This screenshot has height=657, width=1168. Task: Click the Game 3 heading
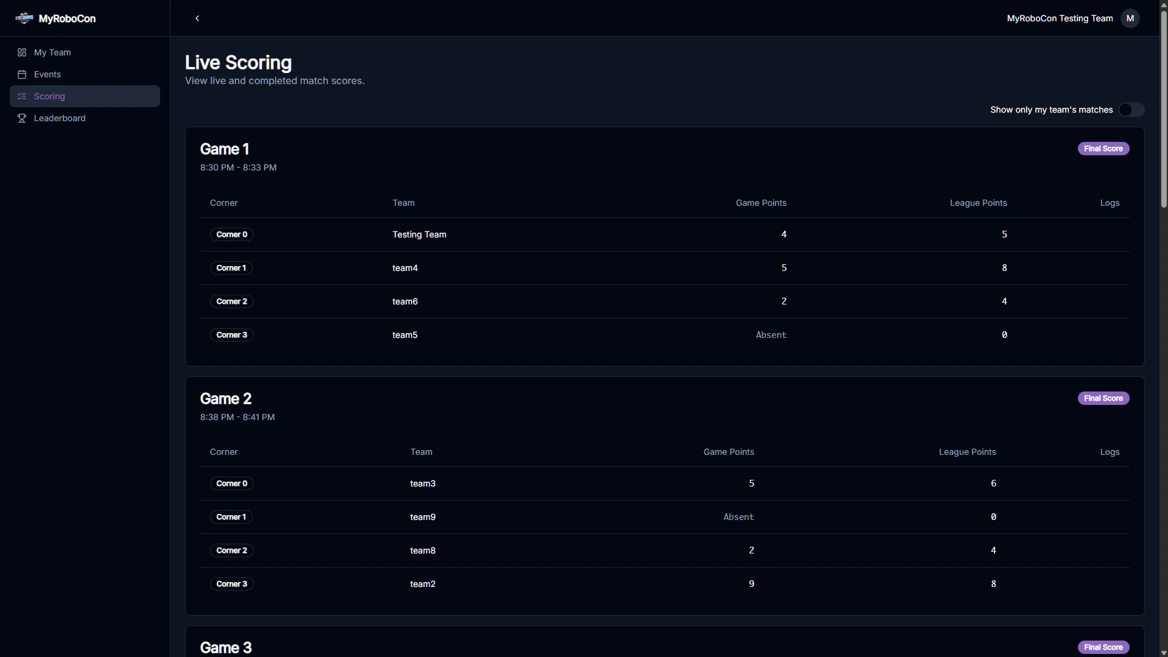click(x=226, y=648)
